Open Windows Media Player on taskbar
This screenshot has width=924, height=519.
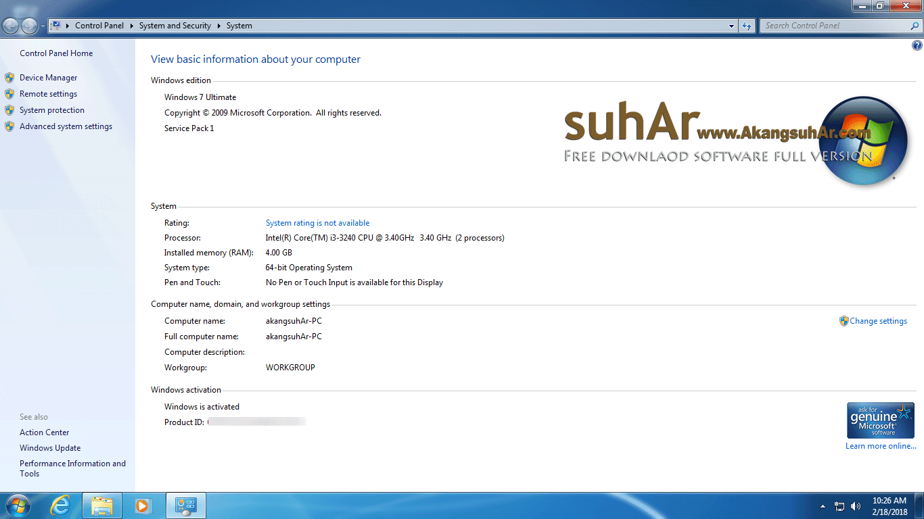143,505
